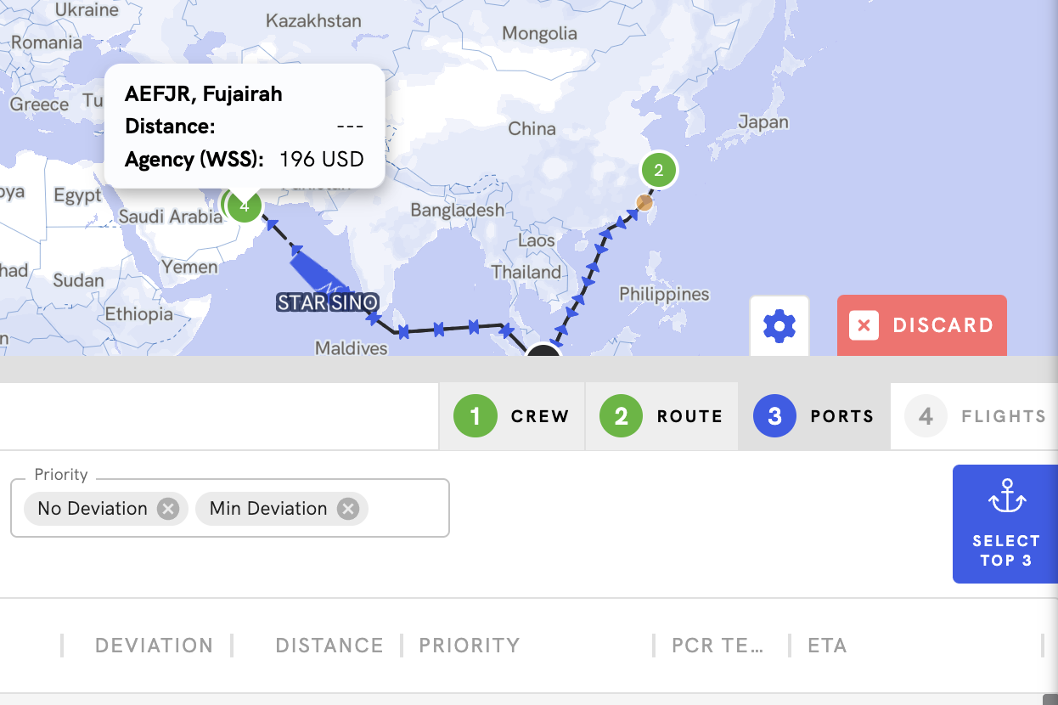Open map settings gear icon
The height and width of the screenshot is (705, 1058).
(779, 326)
